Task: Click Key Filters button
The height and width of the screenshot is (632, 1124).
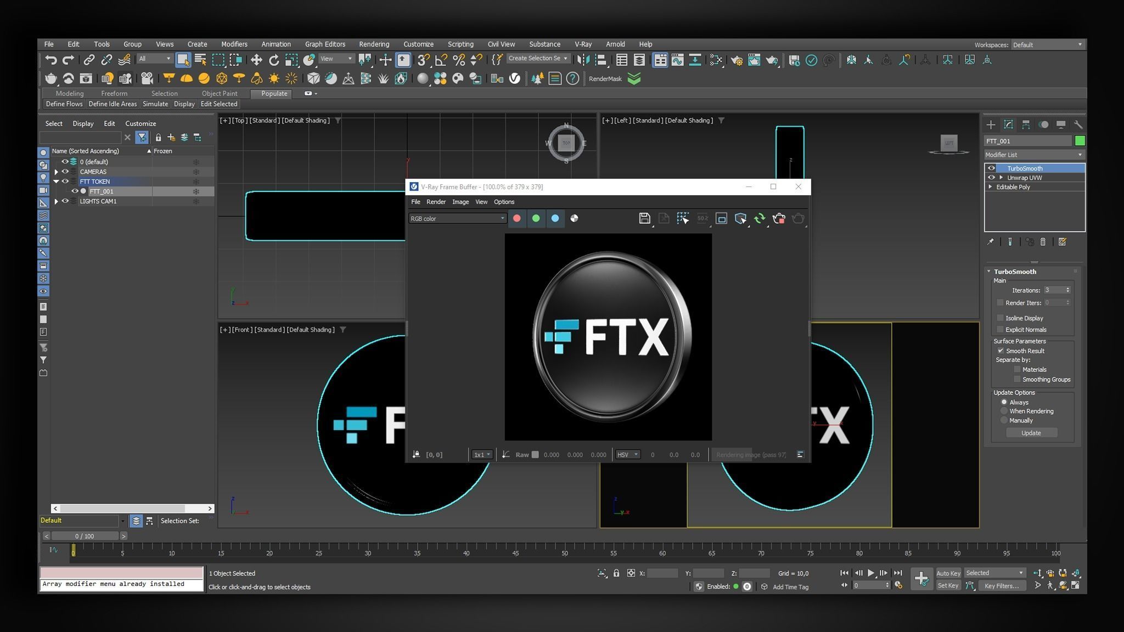Action: [x=1001, y=585]
